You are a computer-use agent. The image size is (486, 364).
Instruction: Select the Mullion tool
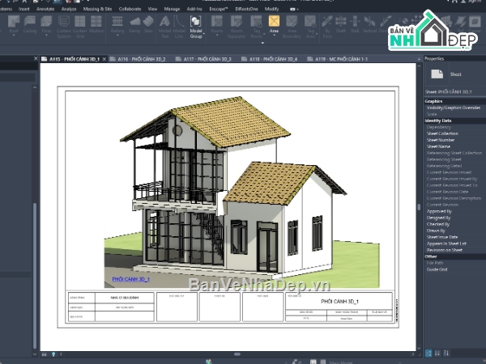pos(96,25)
